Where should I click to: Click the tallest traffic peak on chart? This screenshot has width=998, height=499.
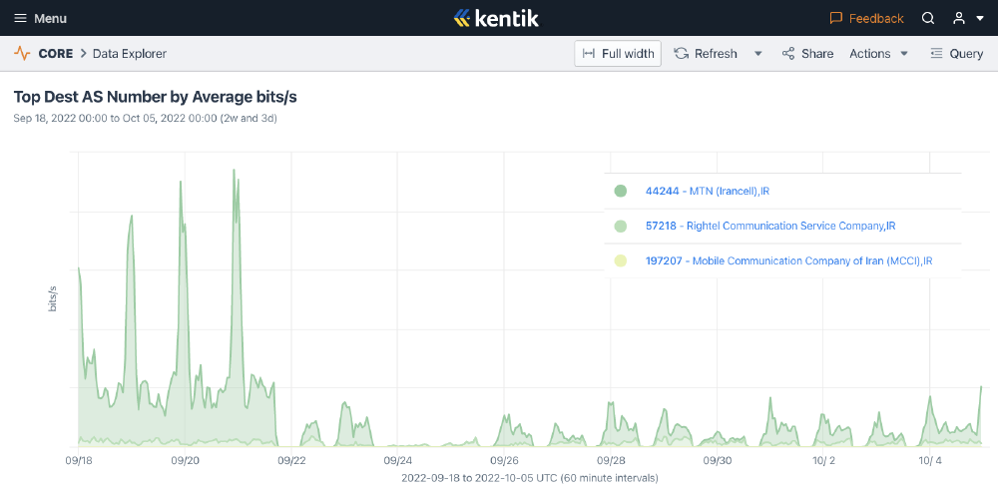point(234,172)
